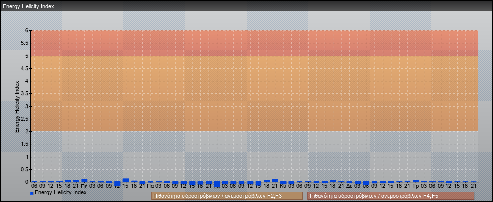Click the Τρ day label on x-axis
This screenshot has width=493, height=202.
click(416, 186)
